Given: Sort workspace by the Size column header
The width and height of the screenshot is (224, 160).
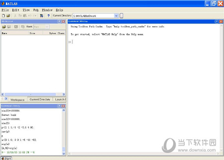Looking at the screenshot, I should pos(36,33).
